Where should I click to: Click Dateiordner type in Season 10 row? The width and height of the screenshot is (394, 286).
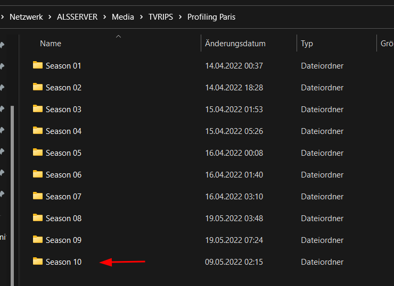click(x=322, y=262)
